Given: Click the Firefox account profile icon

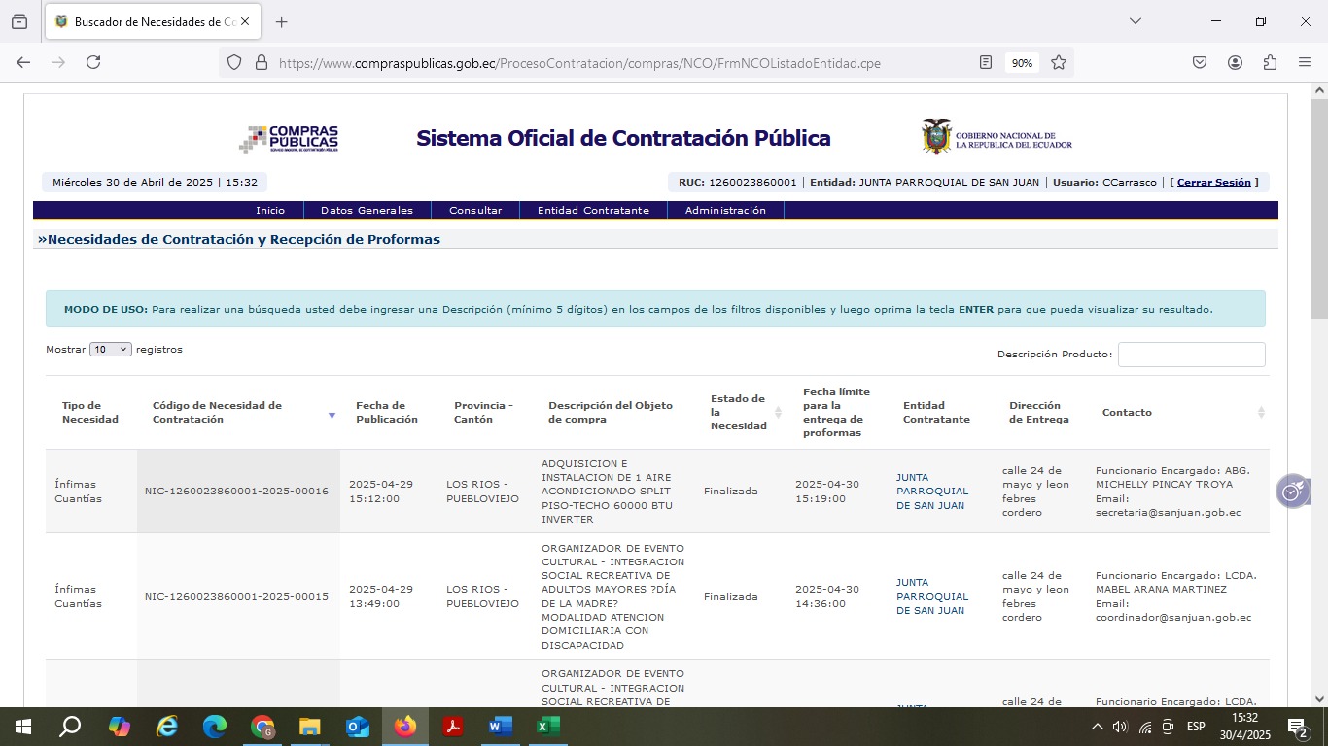Looking at the screenshot, I should [1235, 62].
